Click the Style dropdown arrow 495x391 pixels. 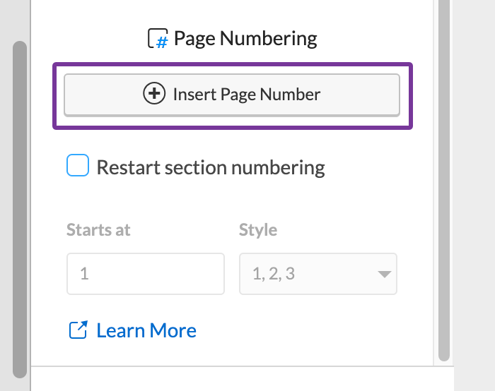coord(384,274)
